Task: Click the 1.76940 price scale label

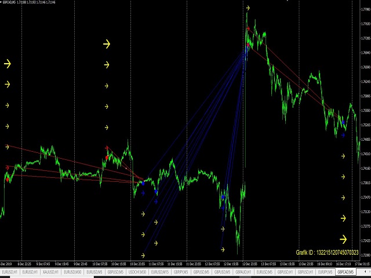Action: coord(365,53)
